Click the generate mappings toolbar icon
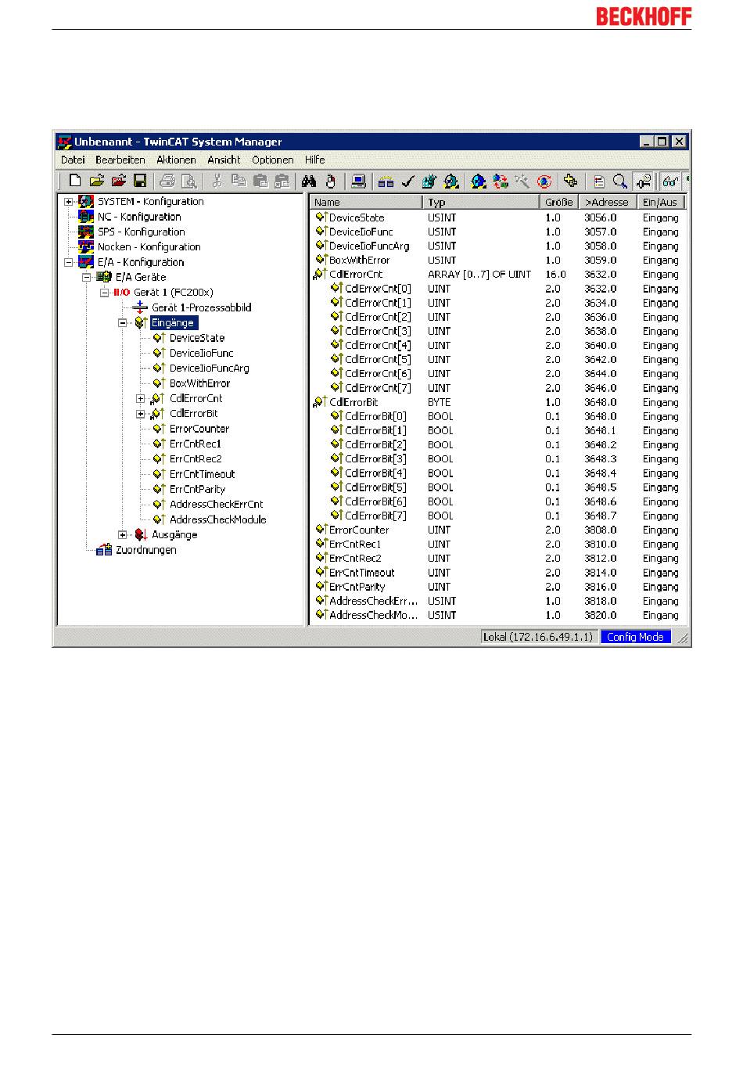743x1071 pixels. click(386, 181)
